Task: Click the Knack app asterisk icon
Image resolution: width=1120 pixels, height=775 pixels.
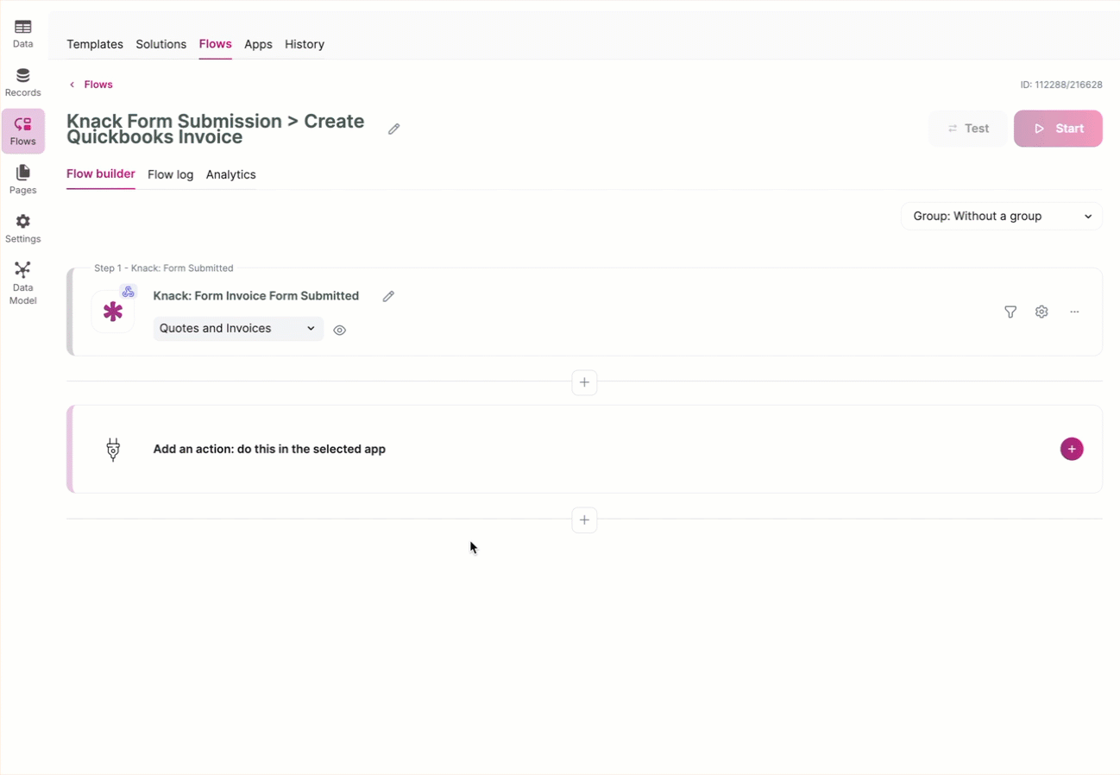Action: 113,312
